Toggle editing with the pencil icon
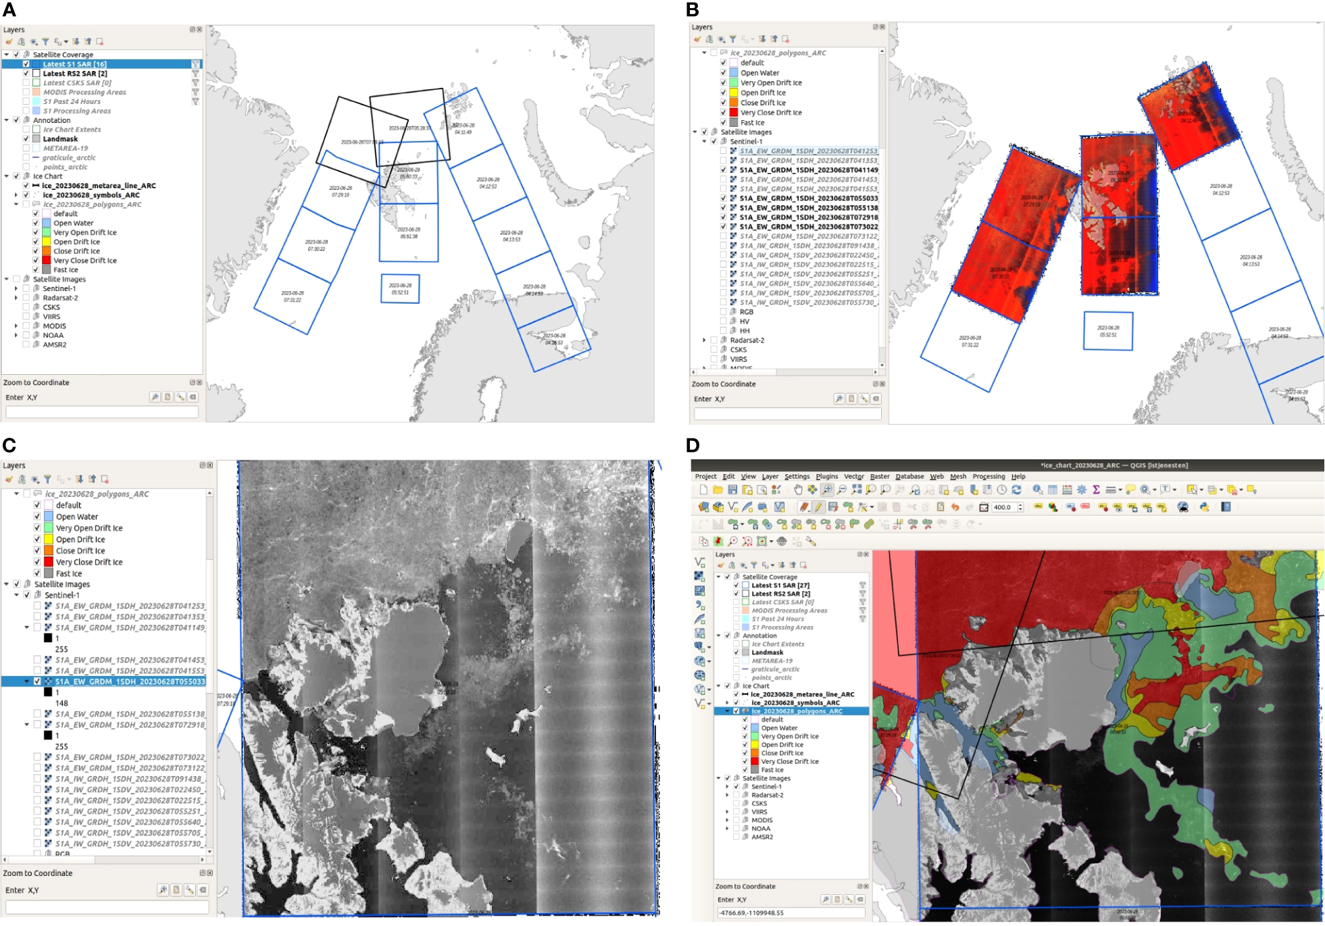Image resolution: width=1325 pixels, height=926 pixels. [x=818, y=507]
